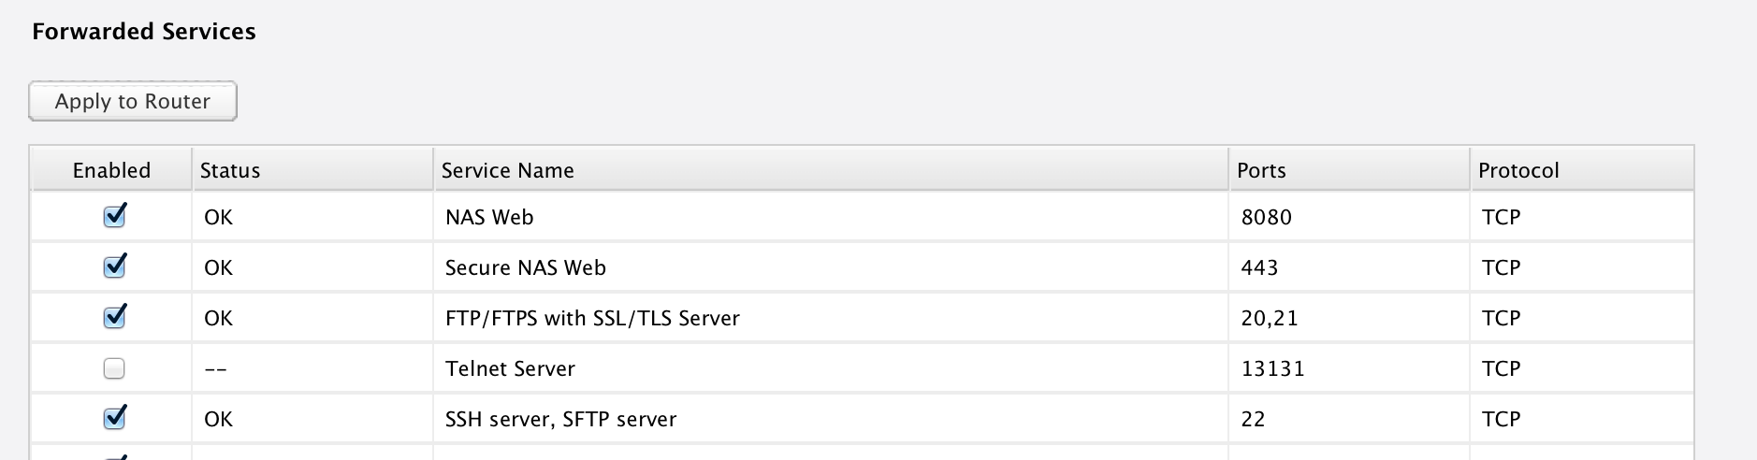The image size is (1757, 460).
Task: Click port value 22
Action: (1253, 419)
